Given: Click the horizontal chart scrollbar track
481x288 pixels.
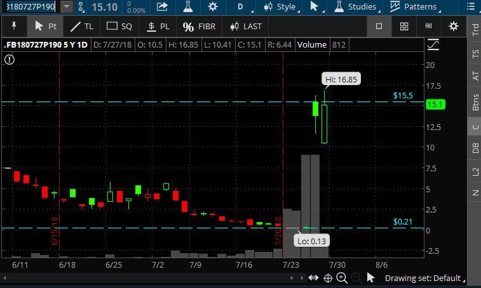Looking at the screenshot, I should coord(147,278).
